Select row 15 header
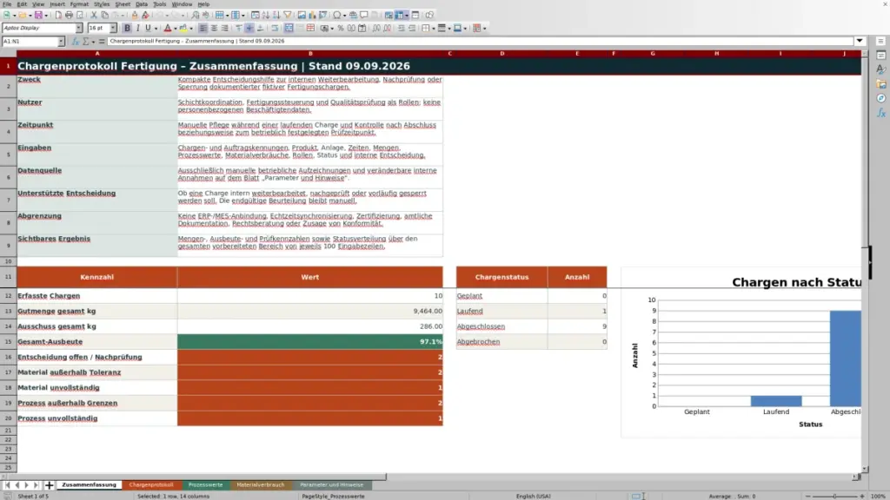The image size is (890, 500). (x=8, y=342)
